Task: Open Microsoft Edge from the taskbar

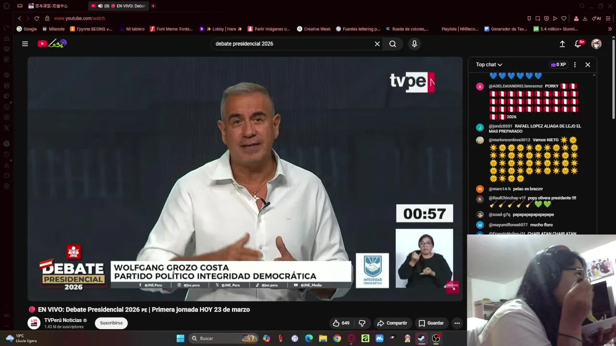Action: pos(309,338)
